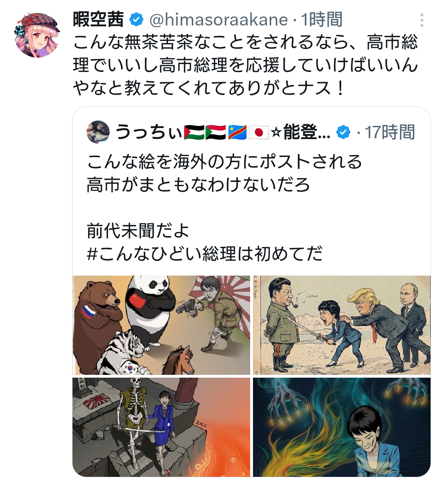Tap the Japan flag emoji in quoted name

[x=259, y=132]
